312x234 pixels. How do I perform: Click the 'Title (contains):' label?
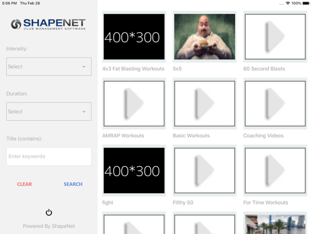pos(24,138)
